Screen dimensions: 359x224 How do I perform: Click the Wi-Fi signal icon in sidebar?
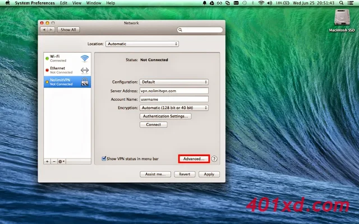(85, 58)
